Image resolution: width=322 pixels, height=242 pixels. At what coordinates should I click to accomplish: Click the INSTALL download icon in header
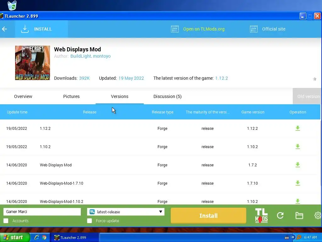25,29
